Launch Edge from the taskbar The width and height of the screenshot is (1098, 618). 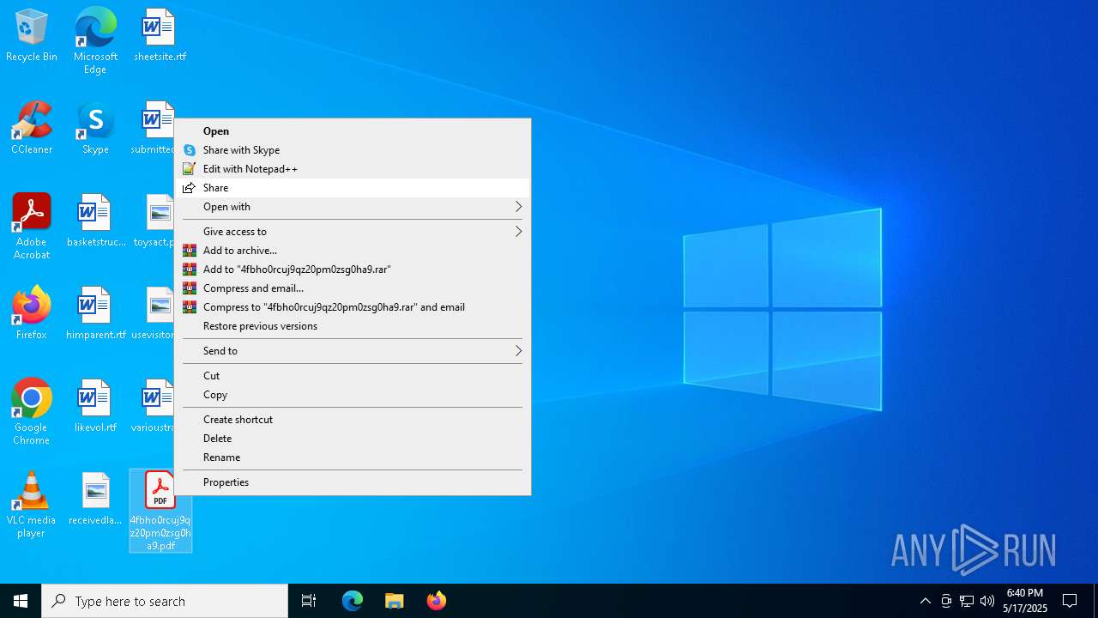point(353,601)
